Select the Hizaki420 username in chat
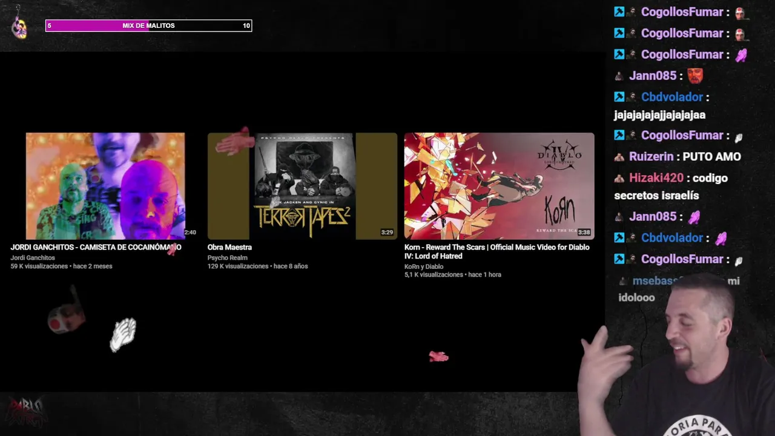 point(656,178)
